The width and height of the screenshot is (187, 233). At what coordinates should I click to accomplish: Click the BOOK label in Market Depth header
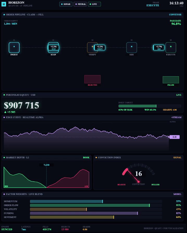pos(86,157)
